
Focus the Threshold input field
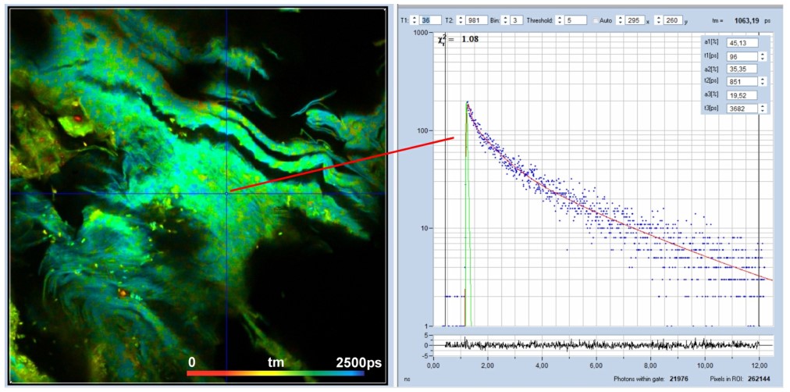pos(575,20)
